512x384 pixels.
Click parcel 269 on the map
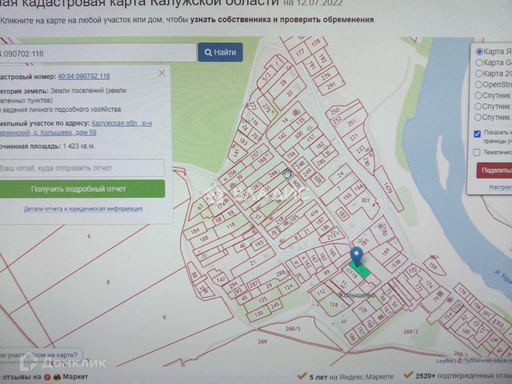pos(262,341)
